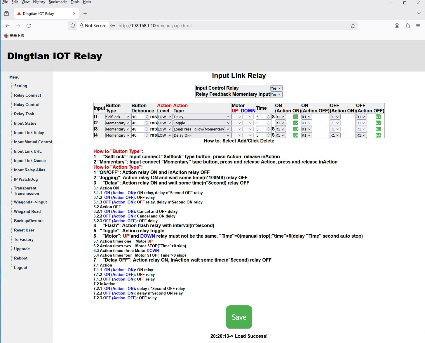This screenshot has height=343, width=425.
Task: Open a new browser tab
Action: pyautogui.click(x=85, y=14)
